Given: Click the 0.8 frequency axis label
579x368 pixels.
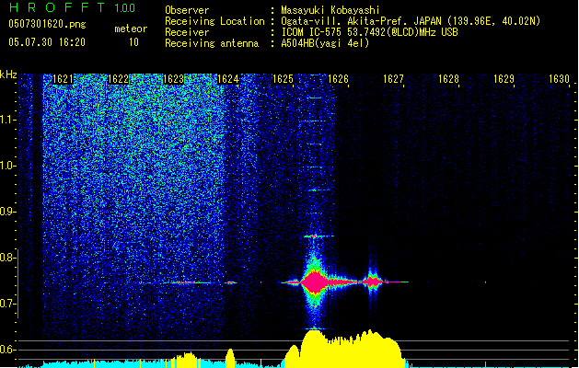Looking at the screenshot, I should pos(7,258).
